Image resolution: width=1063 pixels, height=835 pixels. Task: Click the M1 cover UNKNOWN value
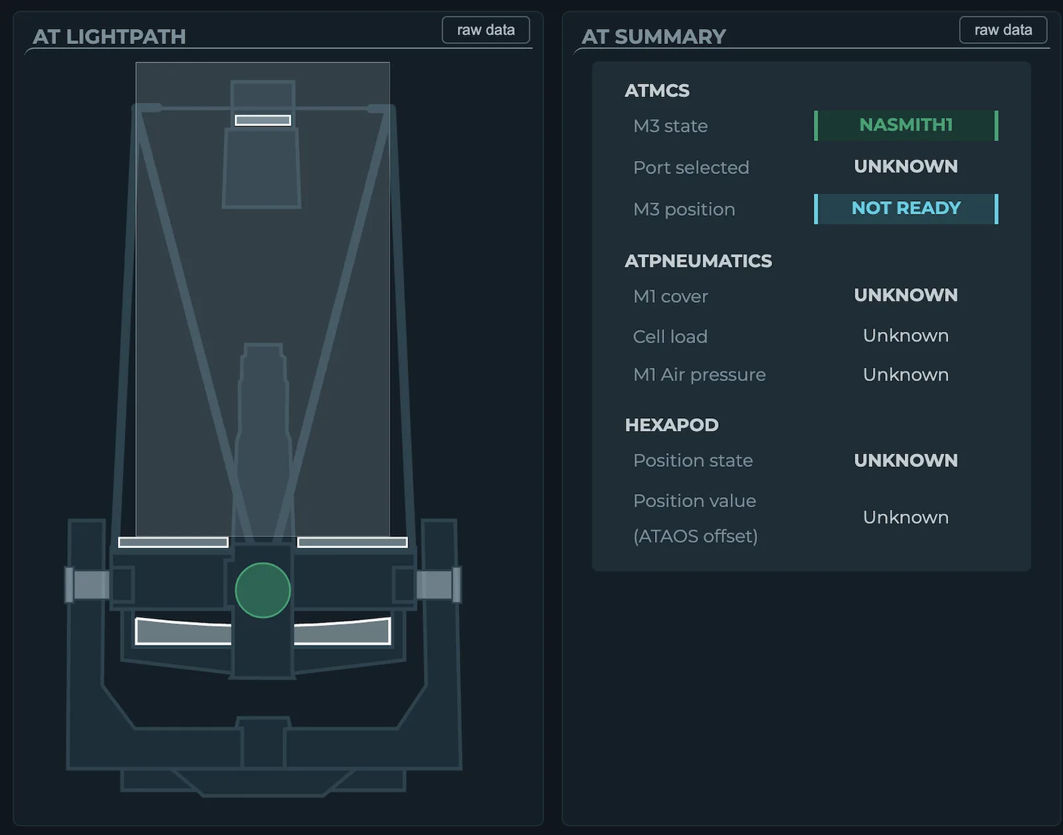coord(906,296)
